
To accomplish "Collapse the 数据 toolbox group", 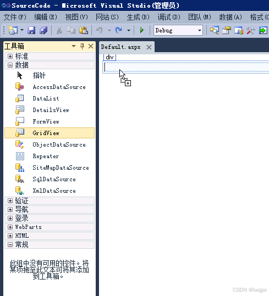I will pyautogui.click(x=10, y=65).
